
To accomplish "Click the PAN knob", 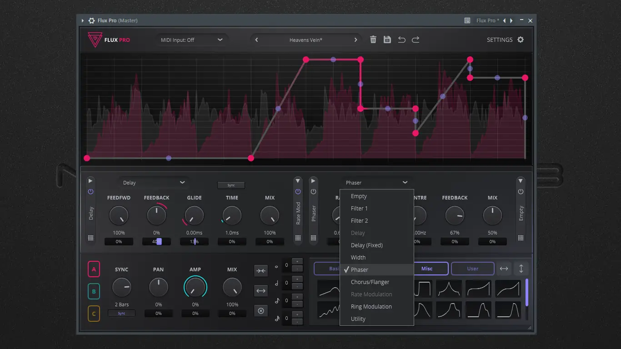I will (x=158, y=288).
